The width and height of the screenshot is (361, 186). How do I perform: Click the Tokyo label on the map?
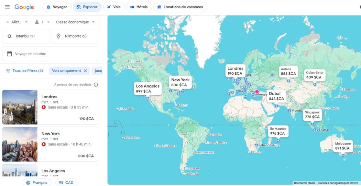point(345,97)
